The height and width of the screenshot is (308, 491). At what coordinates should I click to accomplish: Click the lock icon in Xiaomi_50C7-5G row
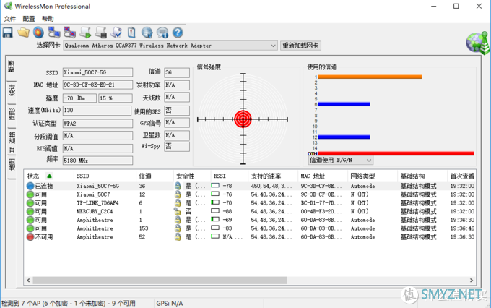tap(178, 186)
